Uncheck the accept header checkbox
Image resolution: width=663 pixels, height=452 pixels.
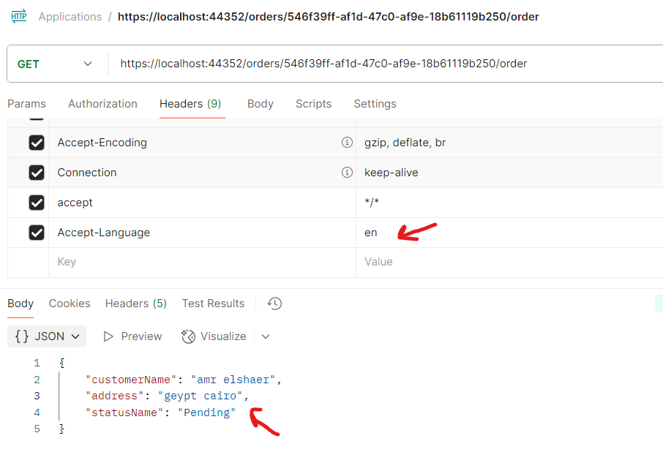37,203
